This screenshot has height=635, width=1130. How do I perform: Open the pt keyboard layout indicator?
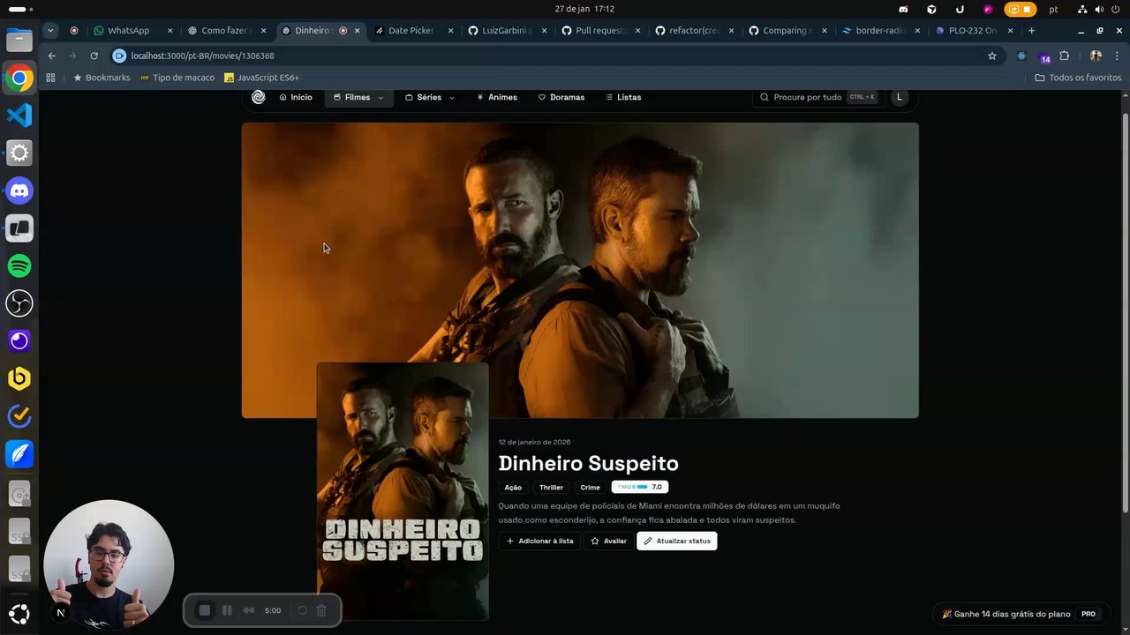[x=1053, y=9]
